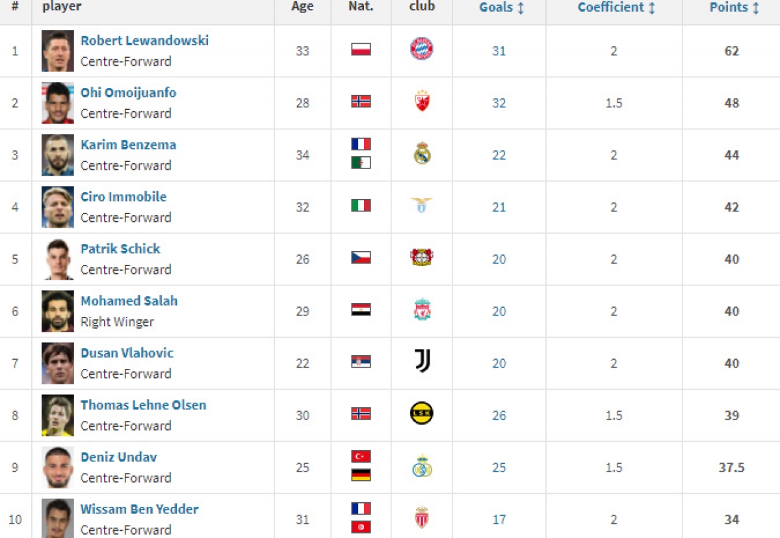Image resolution: width=780 pixels, height=538 pixels.
Task: Click Ciro Immobile's portrait thumbnail
Action: [x=58, y=207]
